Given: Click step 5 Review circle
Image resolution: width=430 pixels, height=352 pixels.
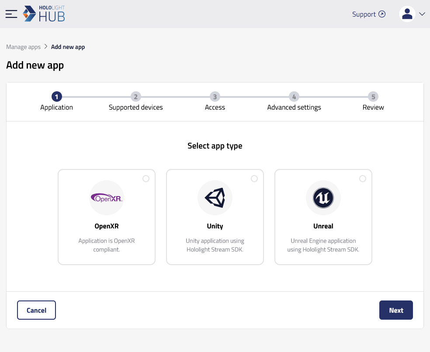Looking at the screenshot, I should click(373, 97).
